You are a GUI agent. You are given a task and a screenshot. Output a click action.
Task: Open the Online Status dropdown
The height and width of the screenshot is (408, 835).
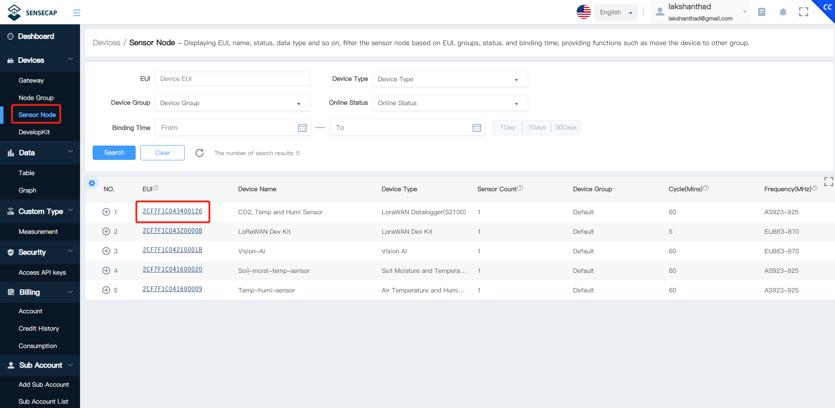[450, 103]
